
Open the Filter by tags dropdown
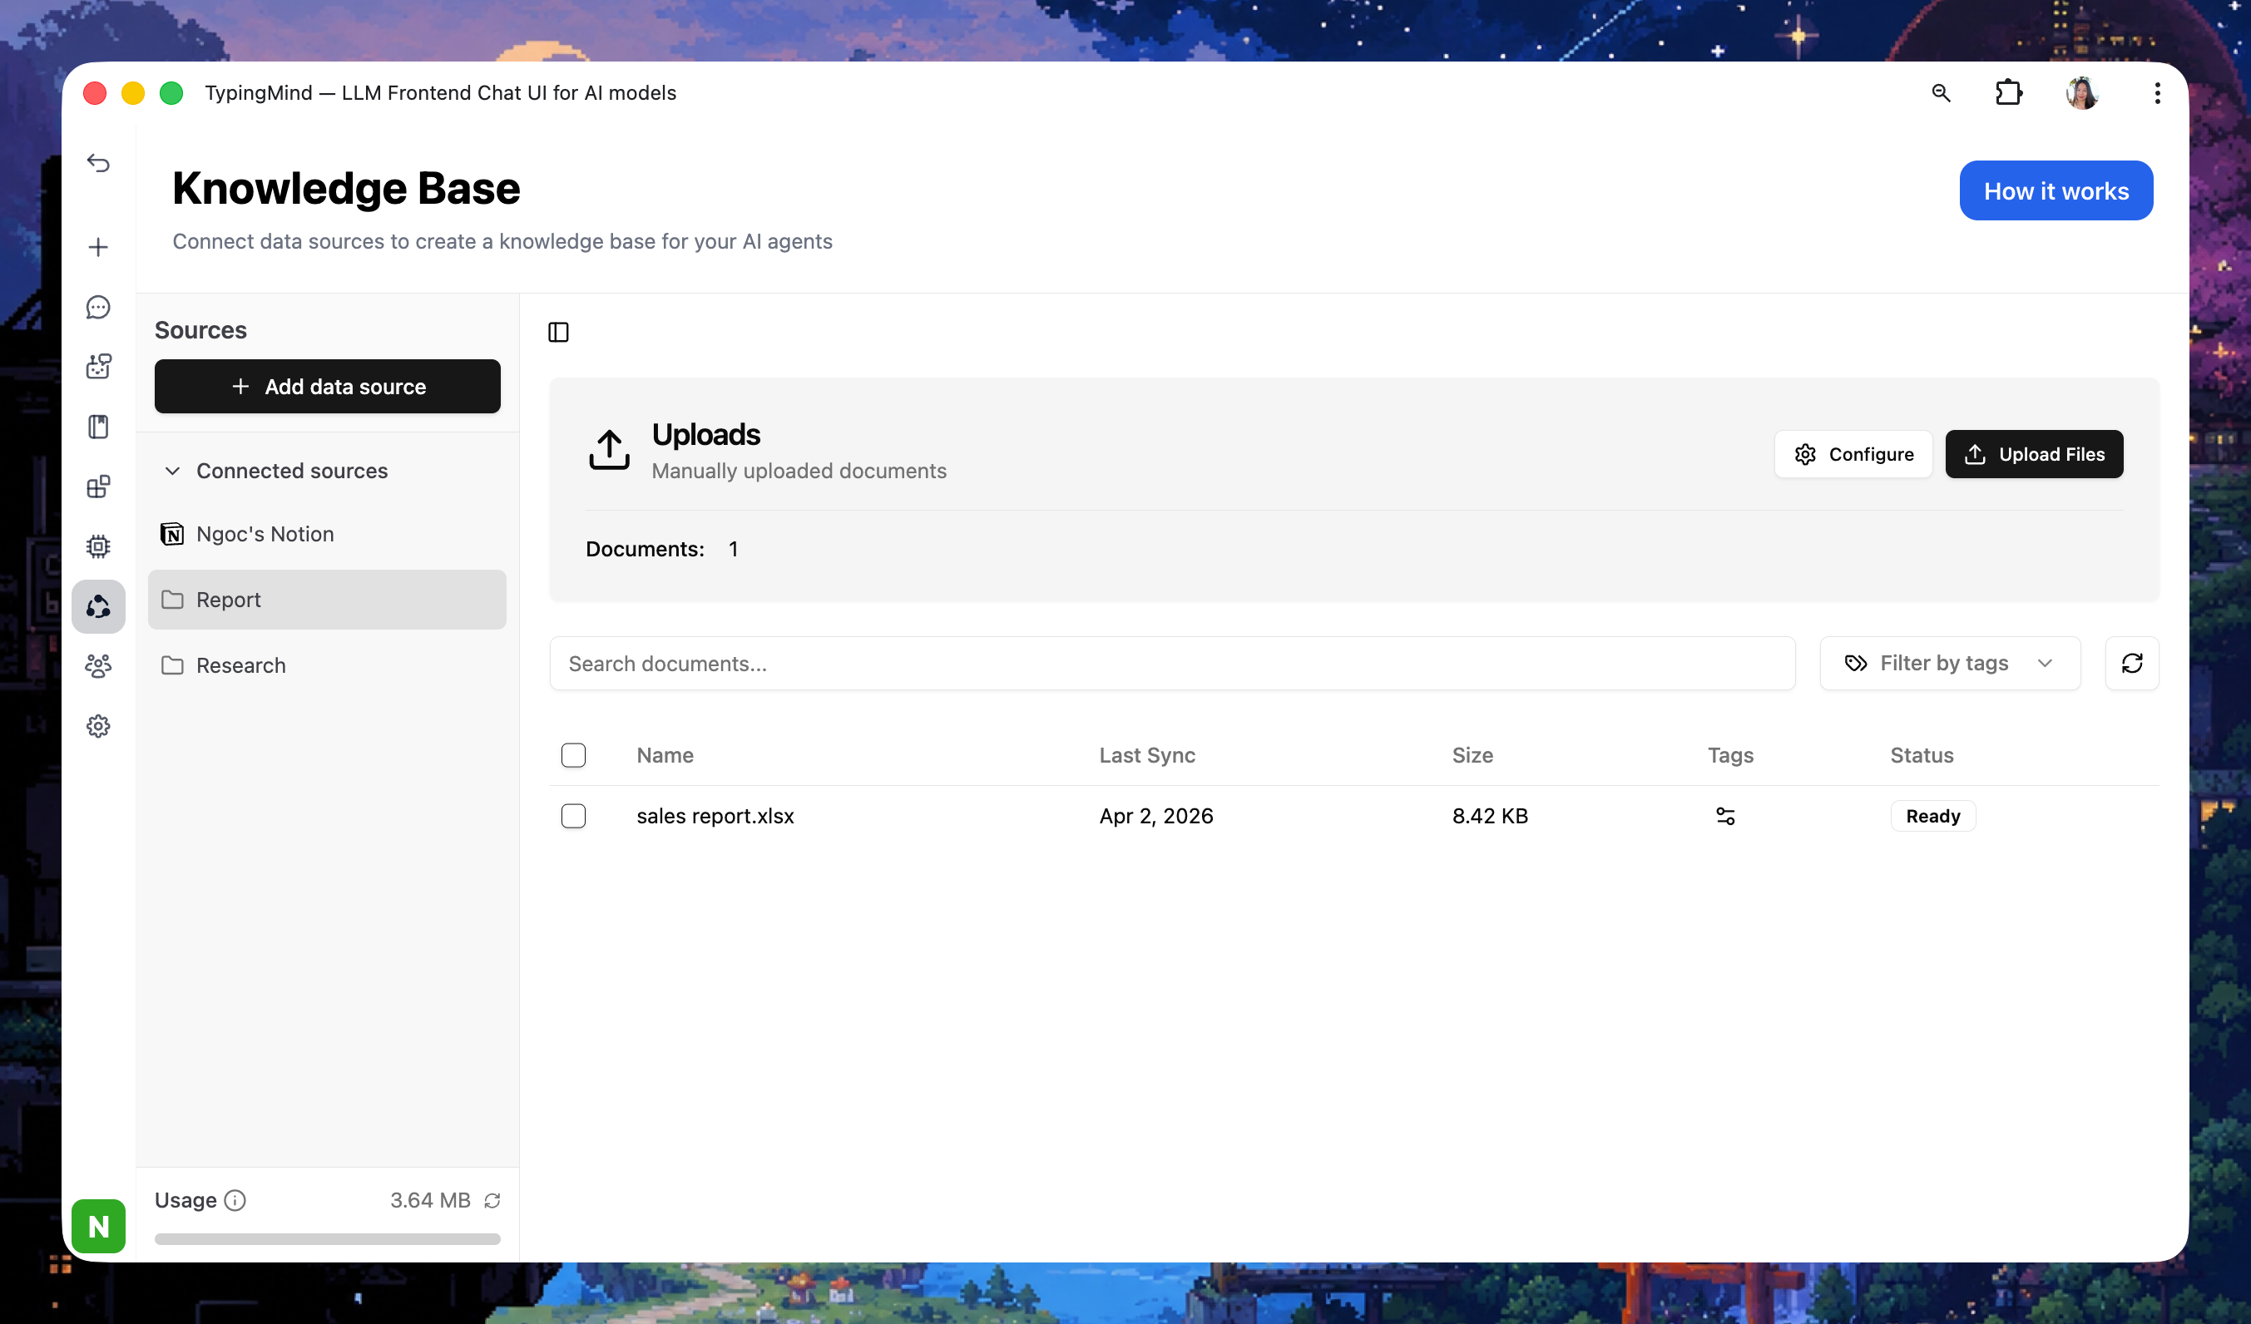tap(1950, 664)
